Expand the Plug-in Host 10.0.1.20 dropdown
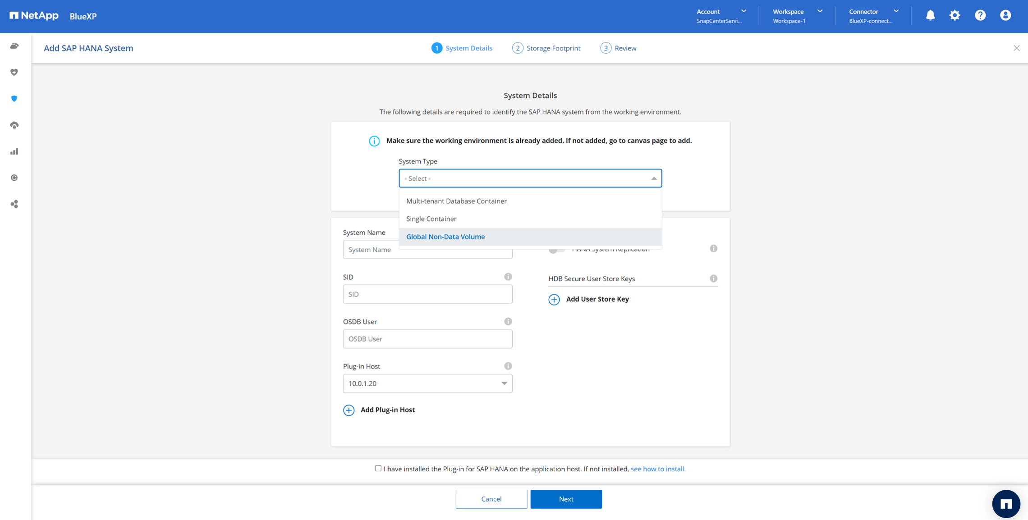 [x=427, y=383]
